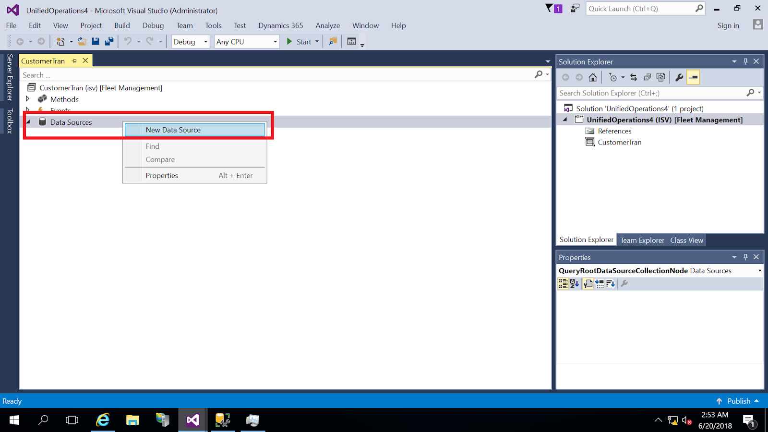Open the Any CPU platform dropdown
Image resolution: width=768 pixels, height=432 pixels.
click(275, 42)
